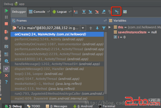Switch to the Console tab
This screenshot has height=108, width=161.
point(39,12)
